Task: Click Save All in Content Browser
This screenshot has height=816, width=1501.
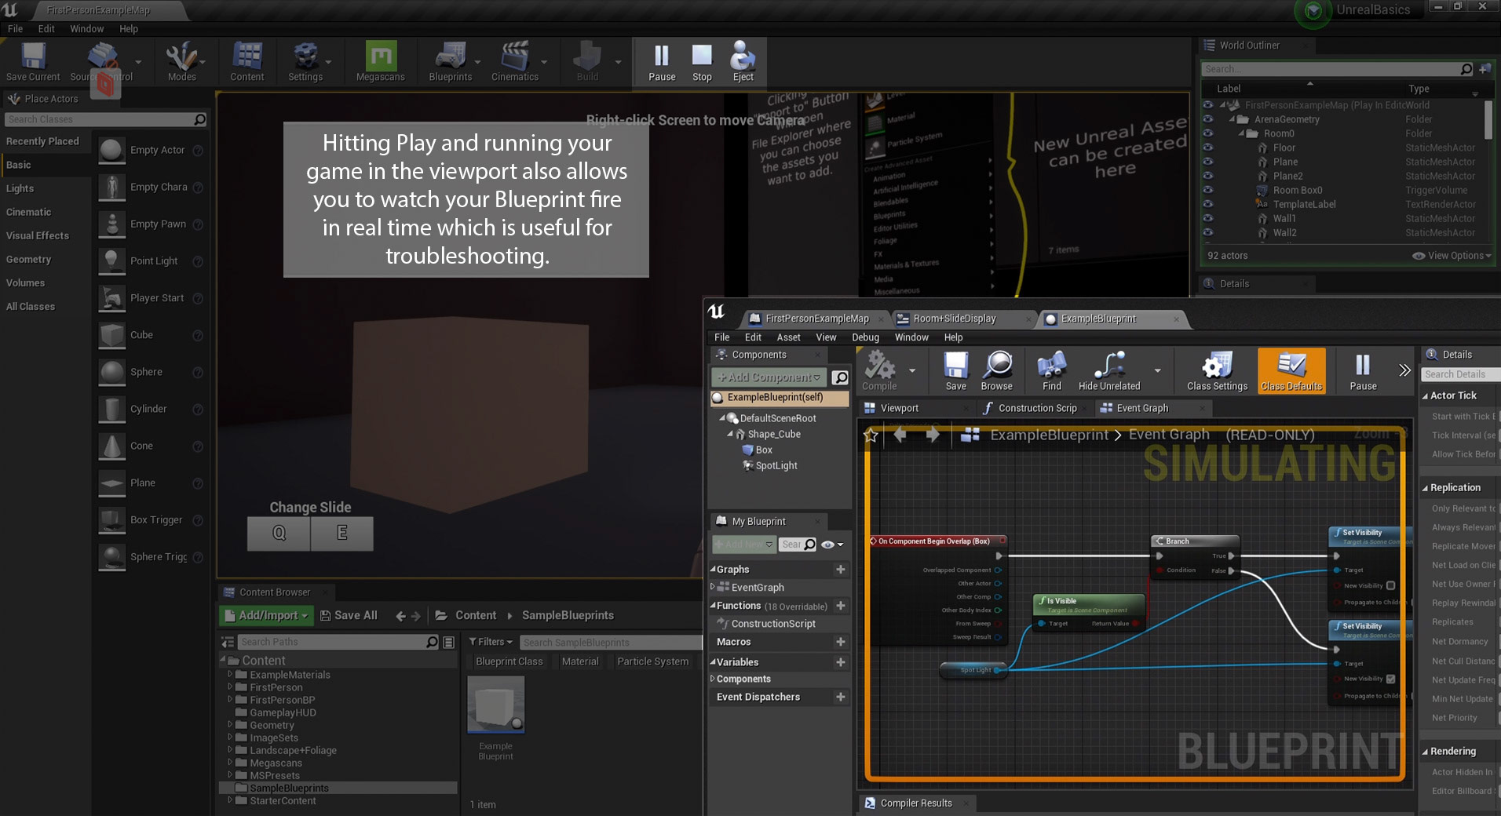Action: pos(349,615)
